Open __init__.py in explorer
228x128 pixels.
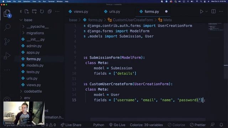[36, 39]
